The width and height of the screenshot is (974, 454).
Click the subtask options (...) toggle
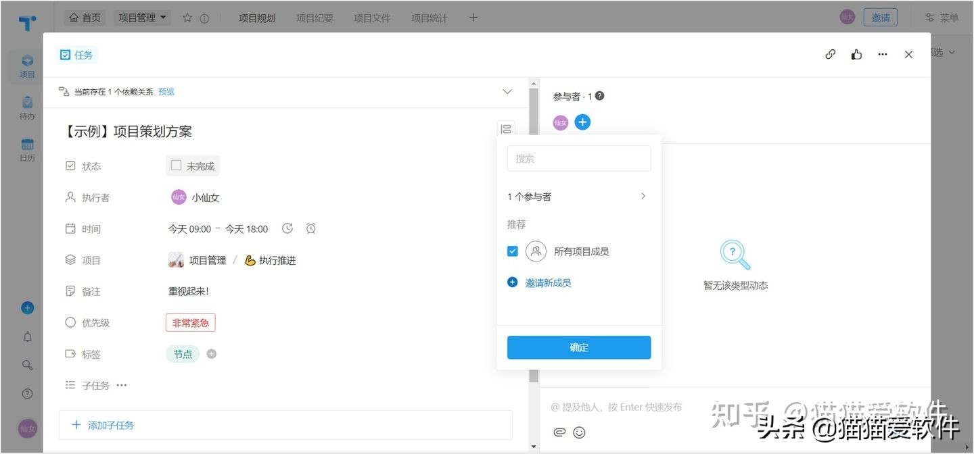[122, 385]
